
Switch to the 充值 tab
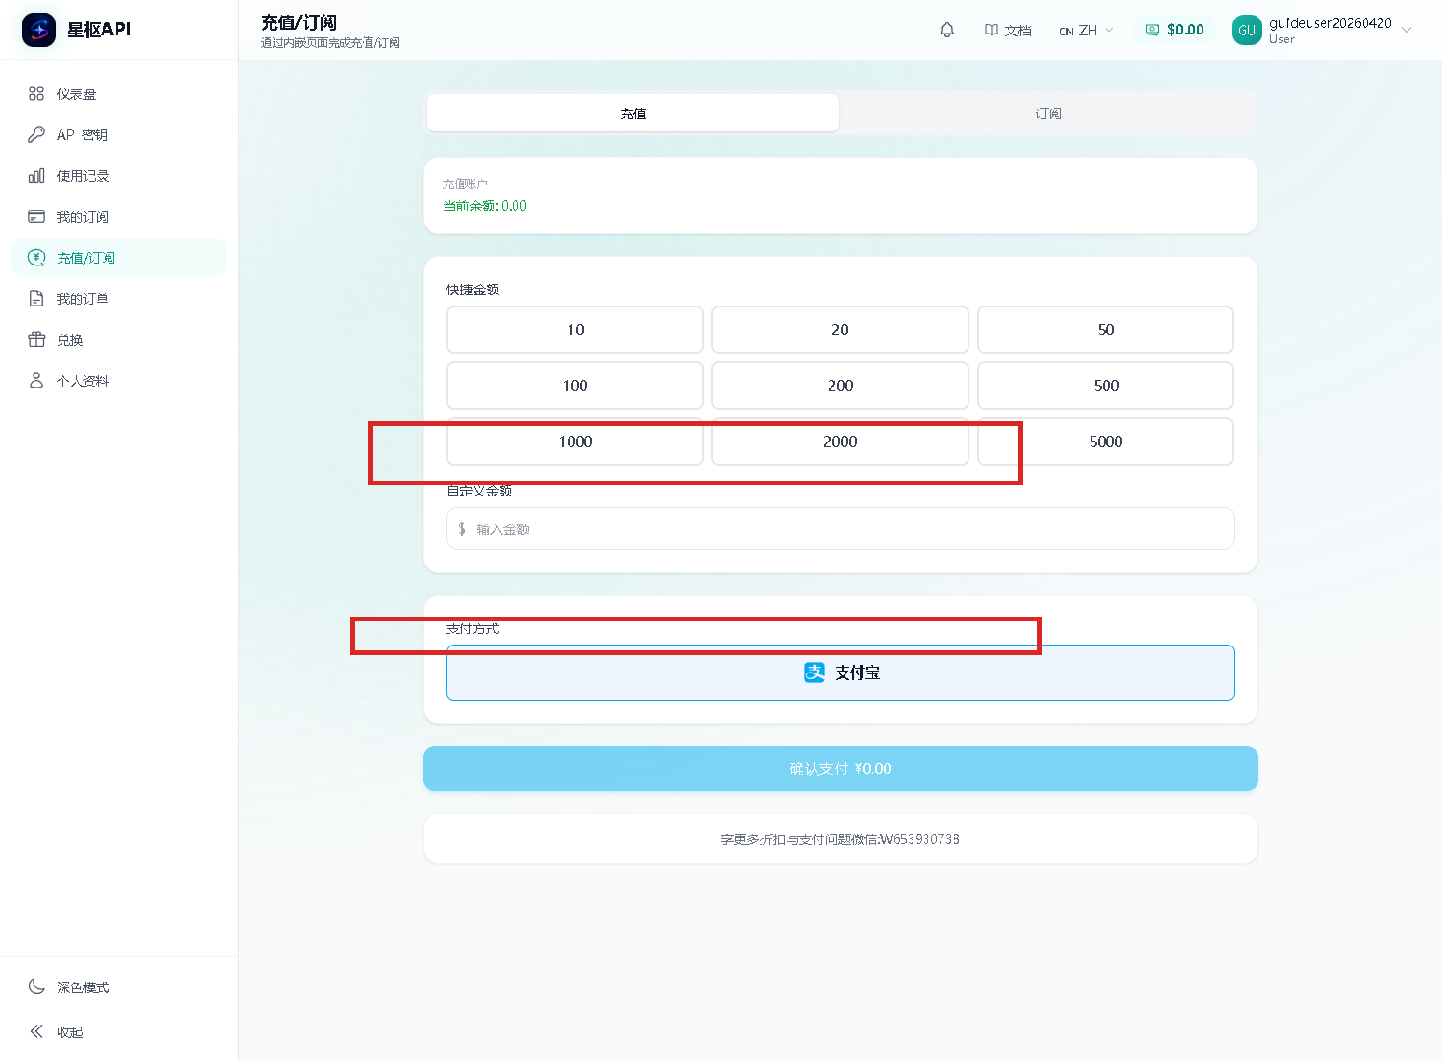633,114
